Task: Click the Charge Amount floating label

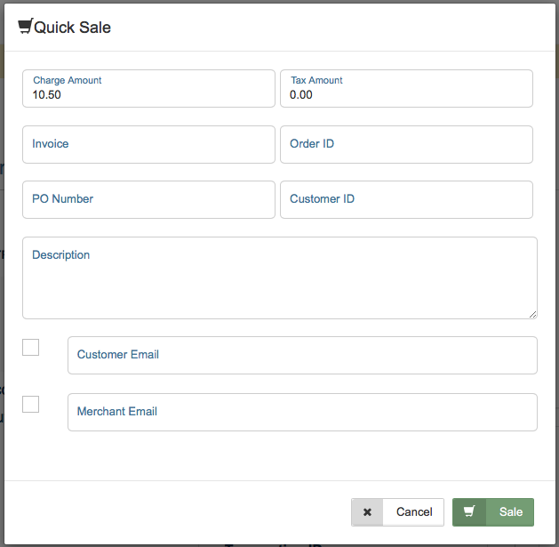Action: (x=68, y=80)
